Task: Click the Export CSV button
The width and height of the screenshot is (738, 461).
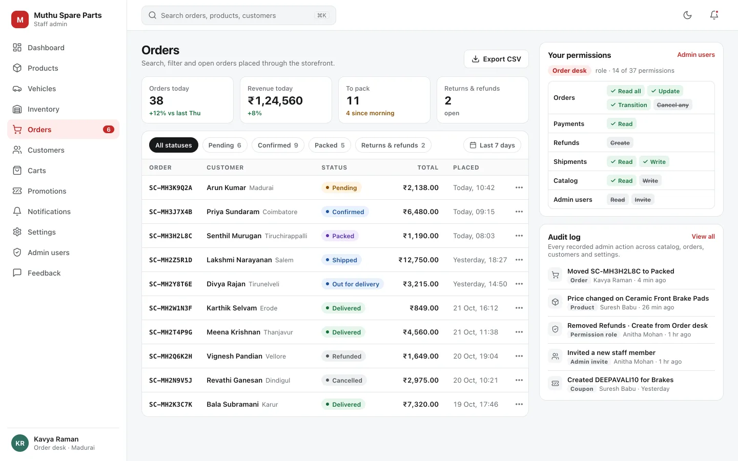Action: (x=496, y=59)
